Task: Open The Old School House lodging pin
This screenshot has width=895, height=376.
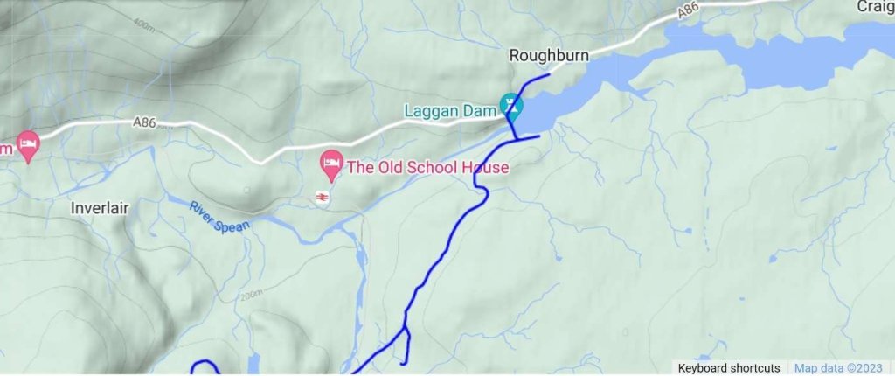Action: click(x=331, y=165)
